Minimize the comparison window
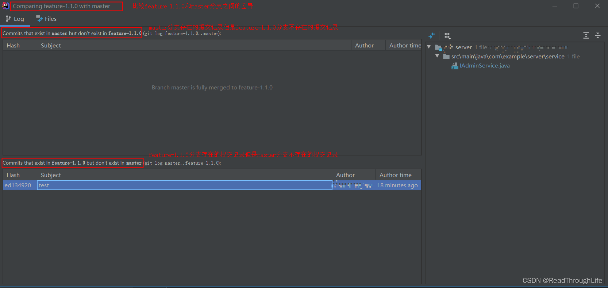Viewport: 608px width, 288px height. pyautogui.click(x=555, y=6)
